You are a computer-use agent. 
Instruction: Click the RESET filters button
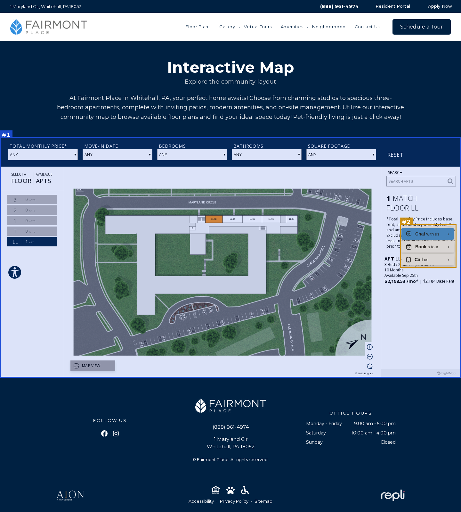[x=395, y=155]
